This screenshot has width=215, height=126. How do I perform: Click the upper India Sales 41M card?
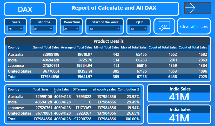pos(179,93)
